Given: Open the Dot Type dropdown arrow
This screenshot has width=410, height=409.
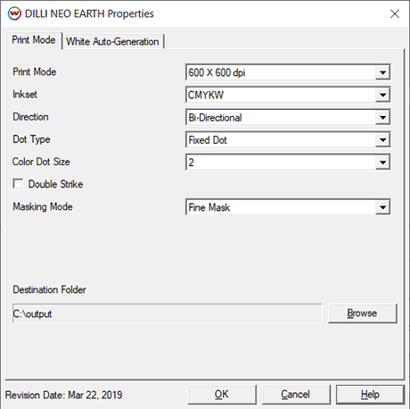Looking at the screenshot, I should click(x=382, y=140).
